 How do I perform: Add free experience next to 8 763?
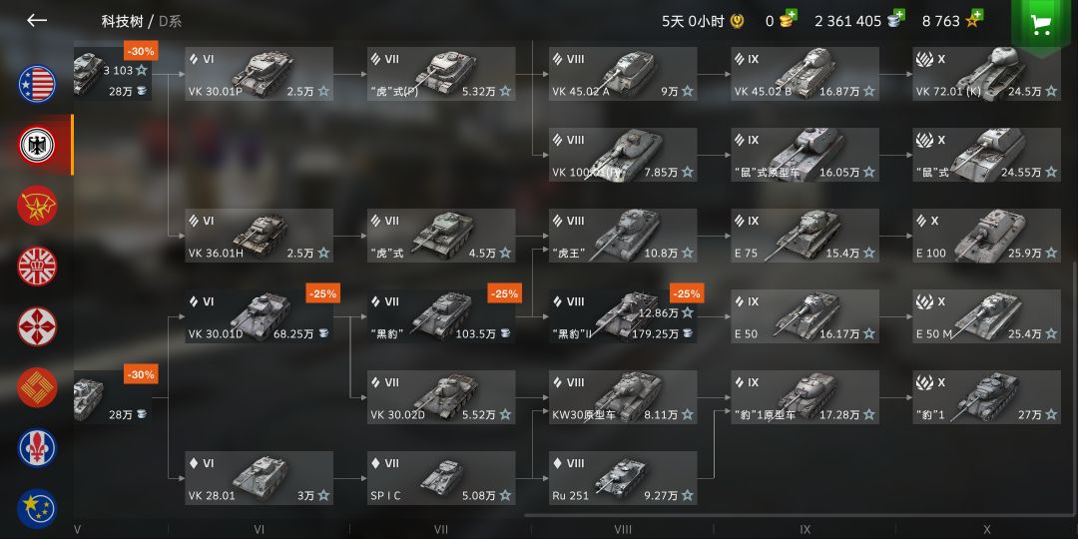973,19
